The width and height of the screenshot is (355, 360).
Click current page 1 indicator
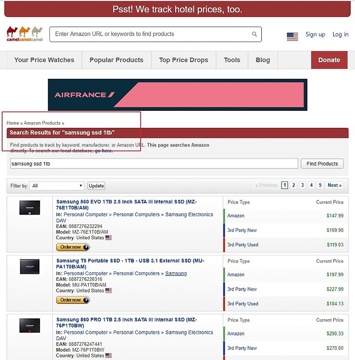[284, 185]
